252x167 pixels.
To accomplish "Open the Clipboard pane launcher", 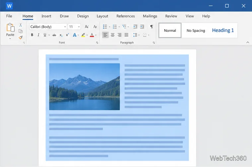I will click(24, 43).
